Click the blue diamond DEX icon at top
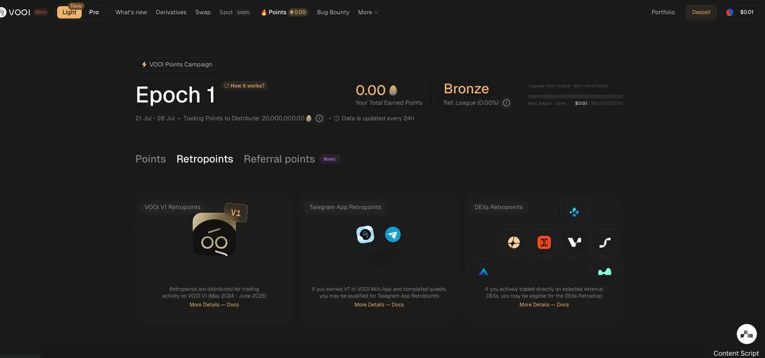 pos(574,212)
